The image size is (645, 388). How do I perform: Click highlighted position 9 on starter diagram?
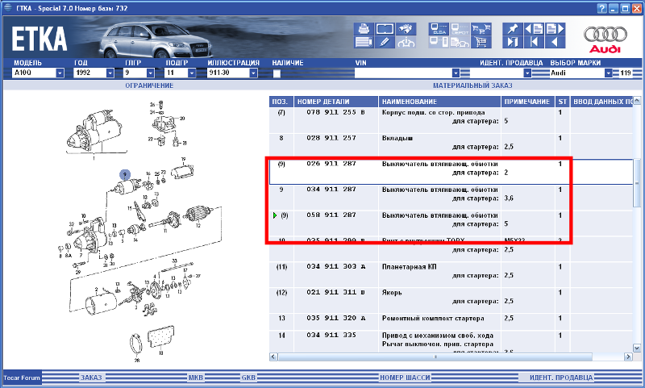tap(125, 175)
